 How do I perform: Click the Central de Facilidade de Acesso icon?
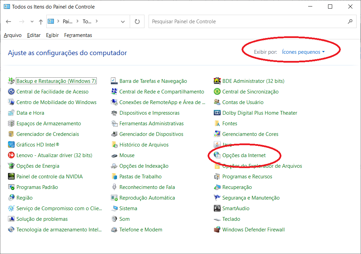point(11,91)
